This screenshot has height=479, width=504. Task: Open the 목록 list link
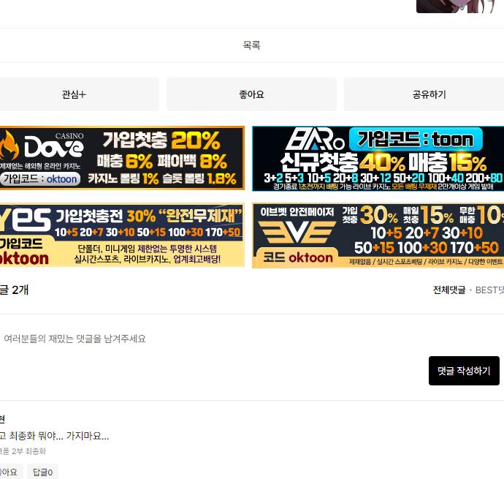coord(251,45)
